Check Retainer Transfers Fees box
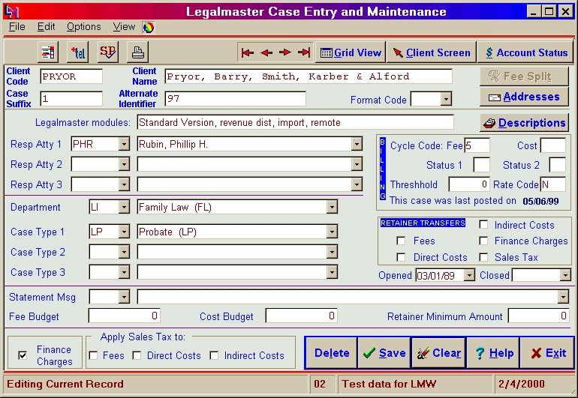 coord(401,241)
